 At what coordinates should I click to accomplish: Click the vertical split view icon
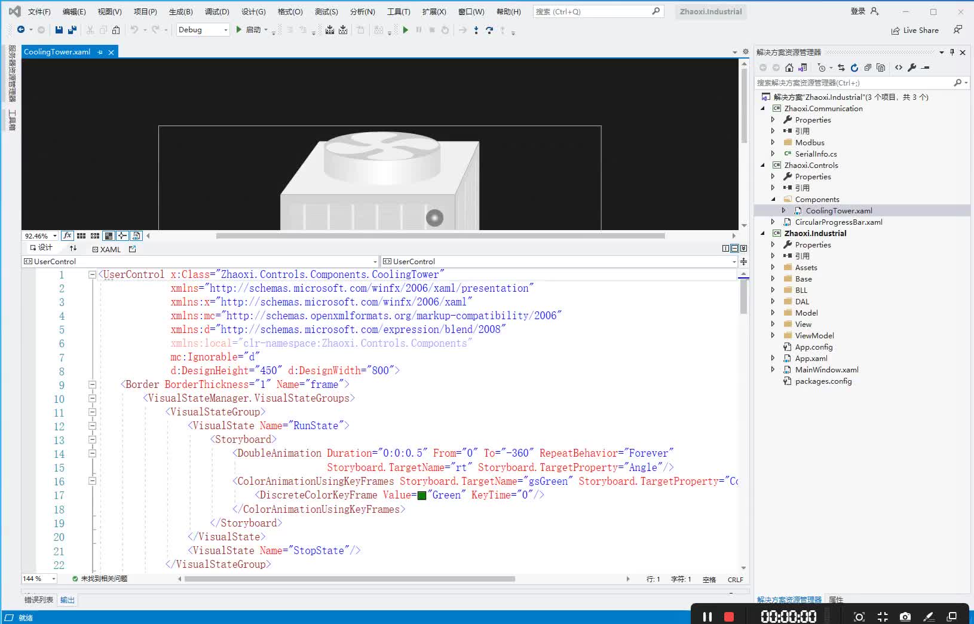[725, 248]
